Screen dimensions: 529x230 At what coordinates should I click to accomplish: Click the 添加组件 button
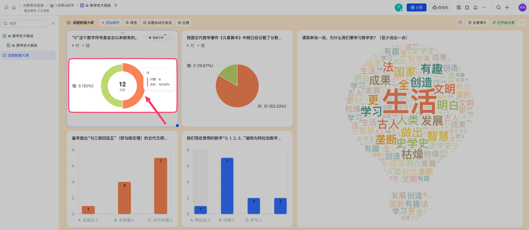111,23
